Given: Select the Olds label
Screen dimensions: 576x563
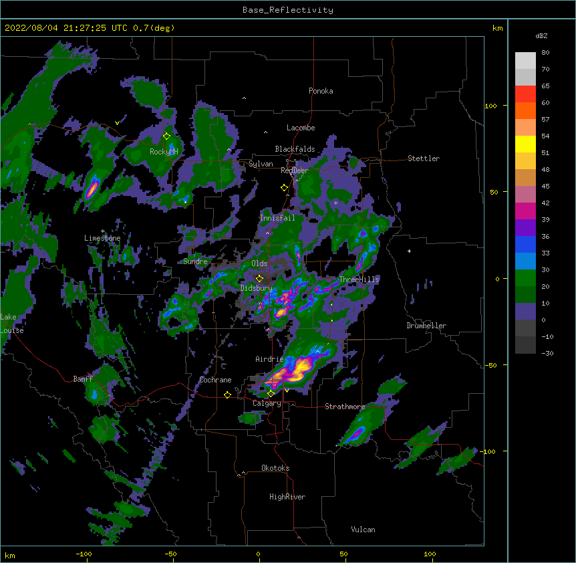Looking at the screenshot, I should tap(259, 263).
